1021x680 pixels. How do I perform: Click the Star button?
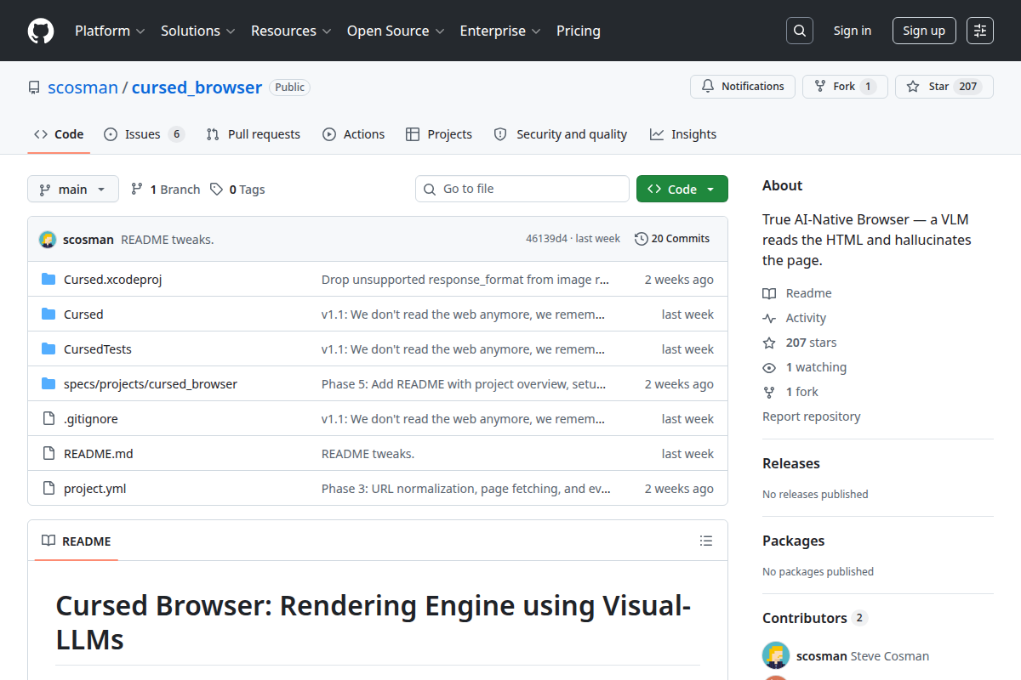(x=944, y=87)
